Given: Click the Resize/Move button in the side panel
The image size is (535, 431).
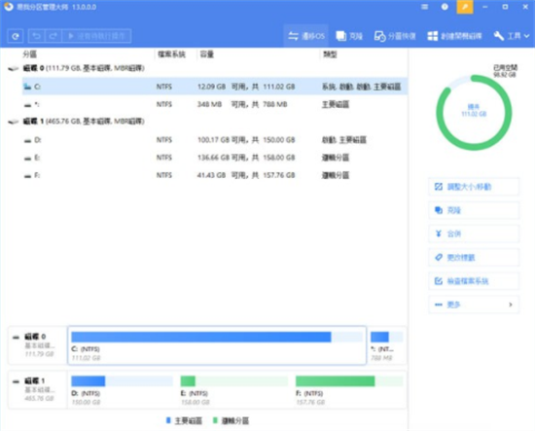Looking at the screenshot, I should [x=474, y=187].
